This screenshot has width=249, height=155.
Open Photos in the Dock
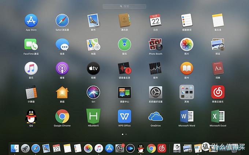[88, 148]
